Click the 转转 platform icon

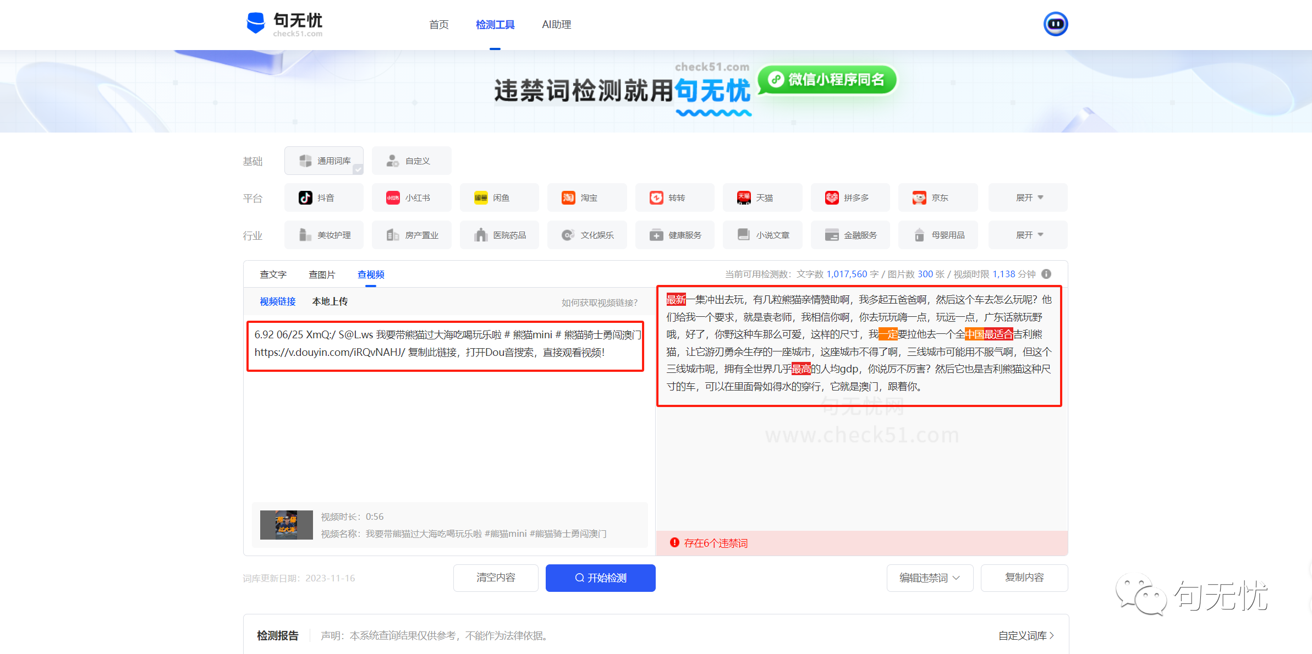point(656,198)
